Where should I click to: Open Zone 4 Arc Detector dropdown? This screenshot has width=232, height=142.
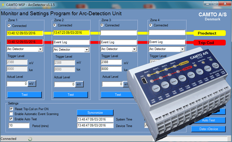(182, 49)
